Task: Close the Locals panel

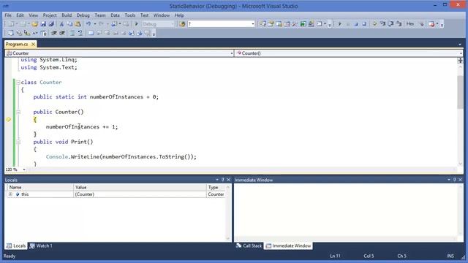Action: click(229, 180)
